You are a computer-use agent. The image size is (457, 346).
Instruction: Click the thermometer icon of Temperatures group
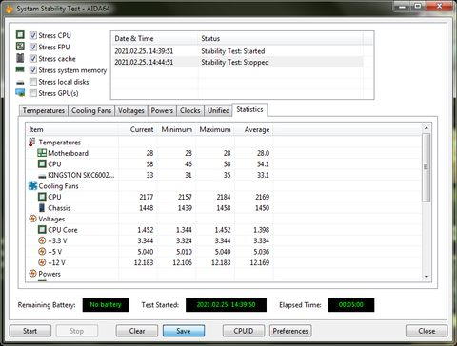32,143
